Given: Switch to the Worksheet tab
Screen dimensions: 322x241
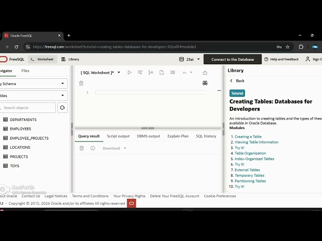Looking at the screenshot, I should (42, 59).
